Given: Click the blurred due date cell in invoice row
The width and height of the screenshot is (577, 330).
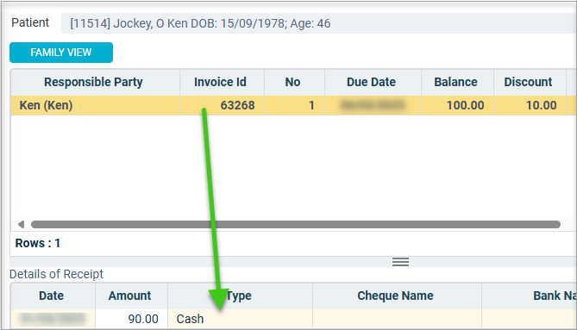Looking at the screenshot, I should point(373,105).
